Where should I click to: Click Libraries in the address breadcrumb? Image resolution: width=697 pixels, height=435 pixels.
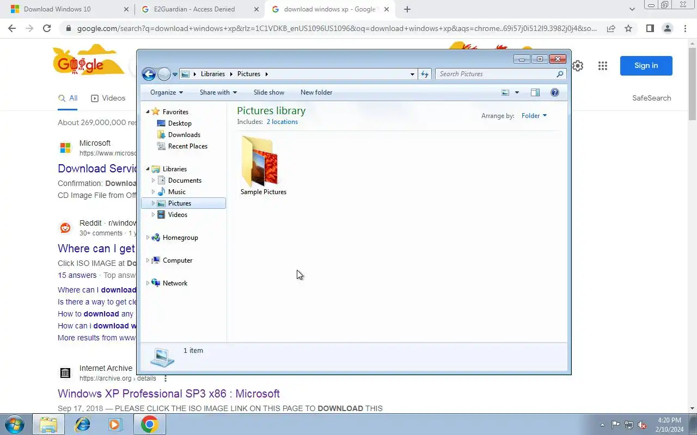(x=212, y=74)
